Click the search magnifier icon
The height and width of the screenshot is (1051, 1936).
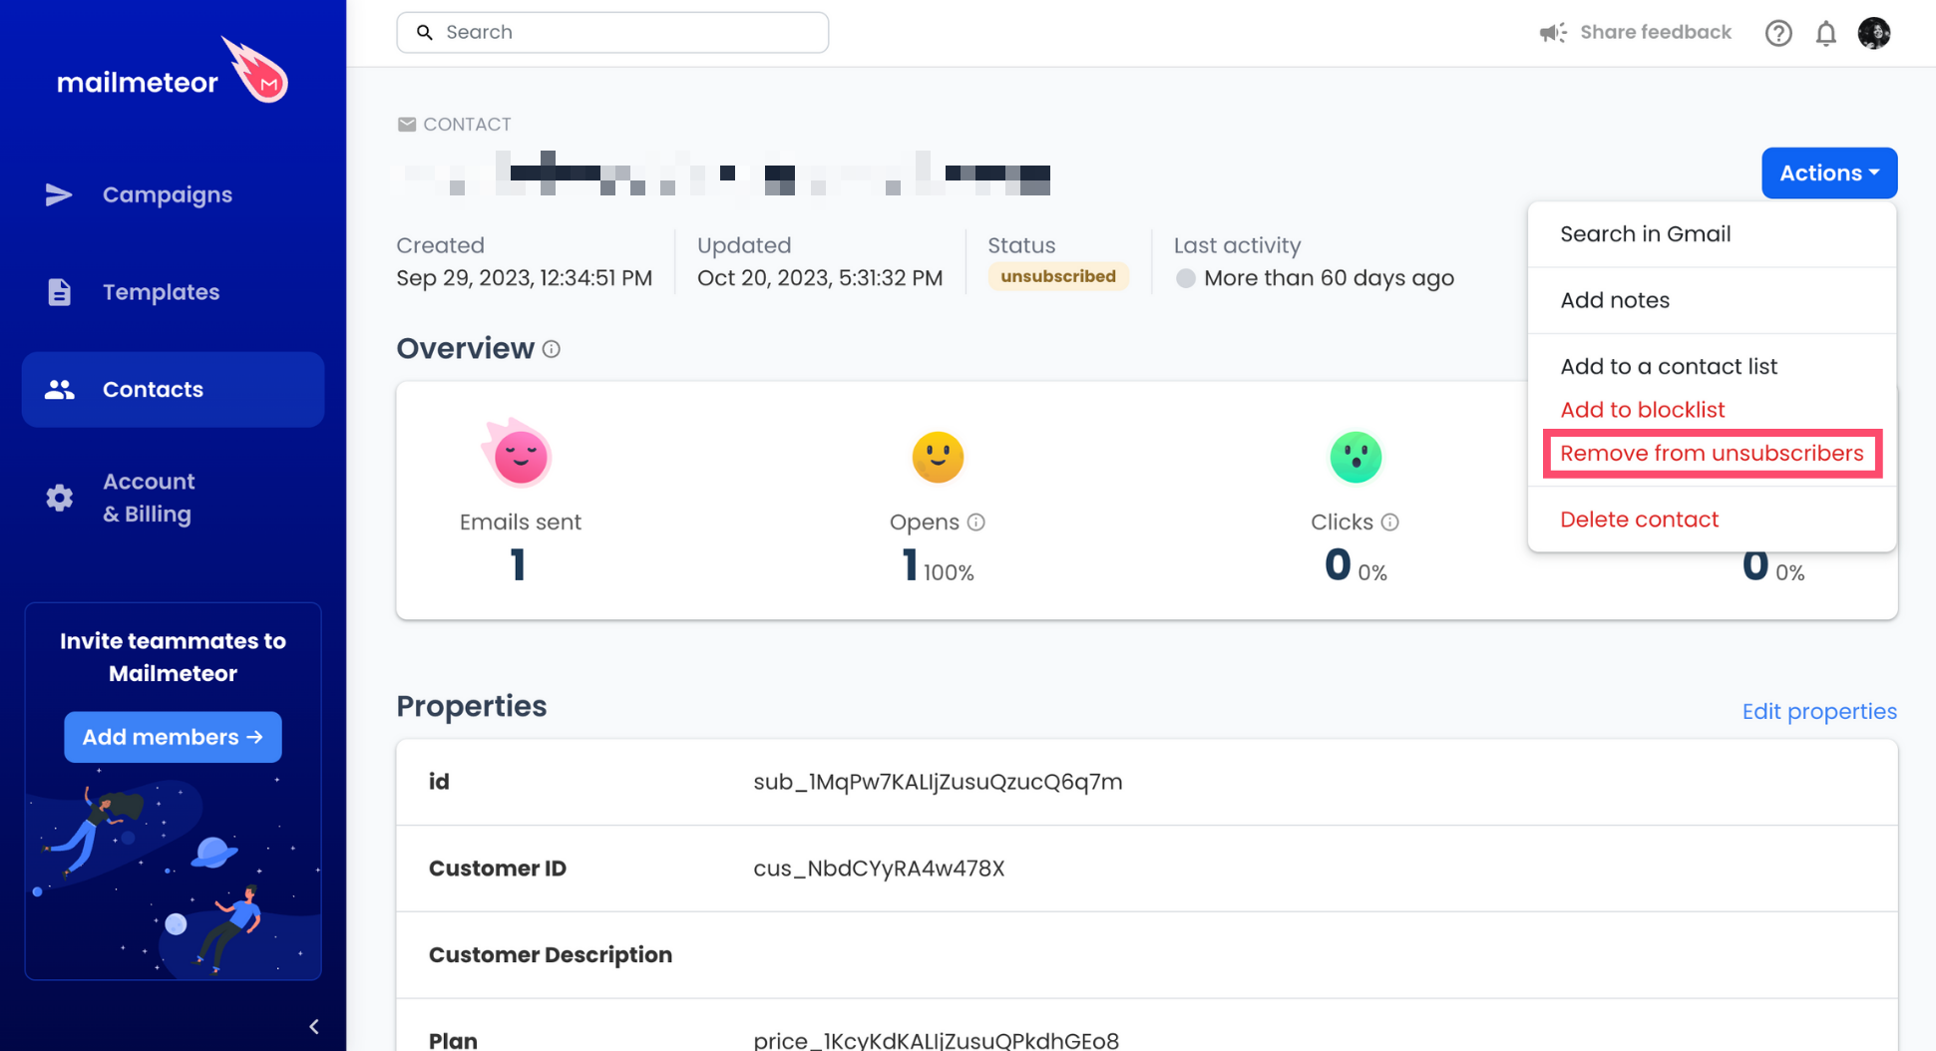pyautogui.click(x=425, y=32)
